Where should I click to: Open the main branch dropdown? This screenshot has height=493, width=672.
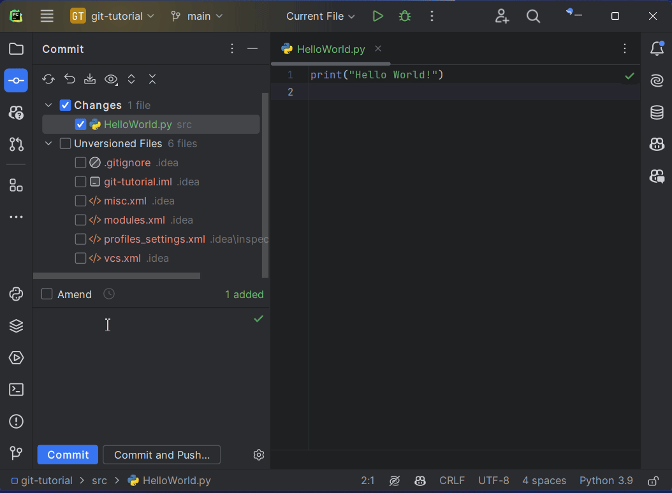tap(197, 17)
